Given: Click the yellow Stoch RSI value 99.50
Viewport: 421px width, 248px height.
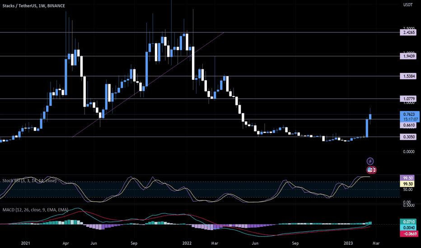Looking at the screenshot, I should pyautogui.click(x=407, y=184).
